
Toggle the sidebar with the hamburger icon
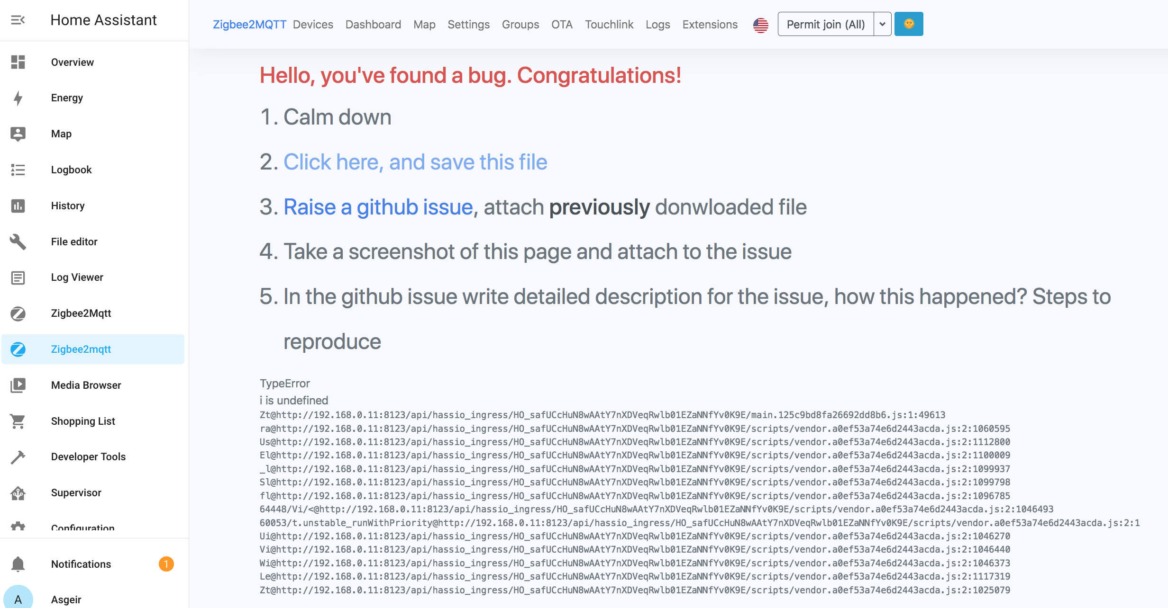[x=18, y=20]
